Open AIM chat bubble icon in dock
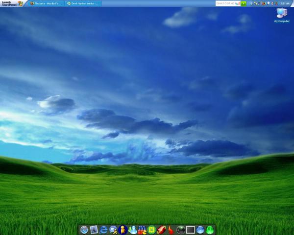The width and height of the screenshot is (294, 235). [x=113, y=230]
